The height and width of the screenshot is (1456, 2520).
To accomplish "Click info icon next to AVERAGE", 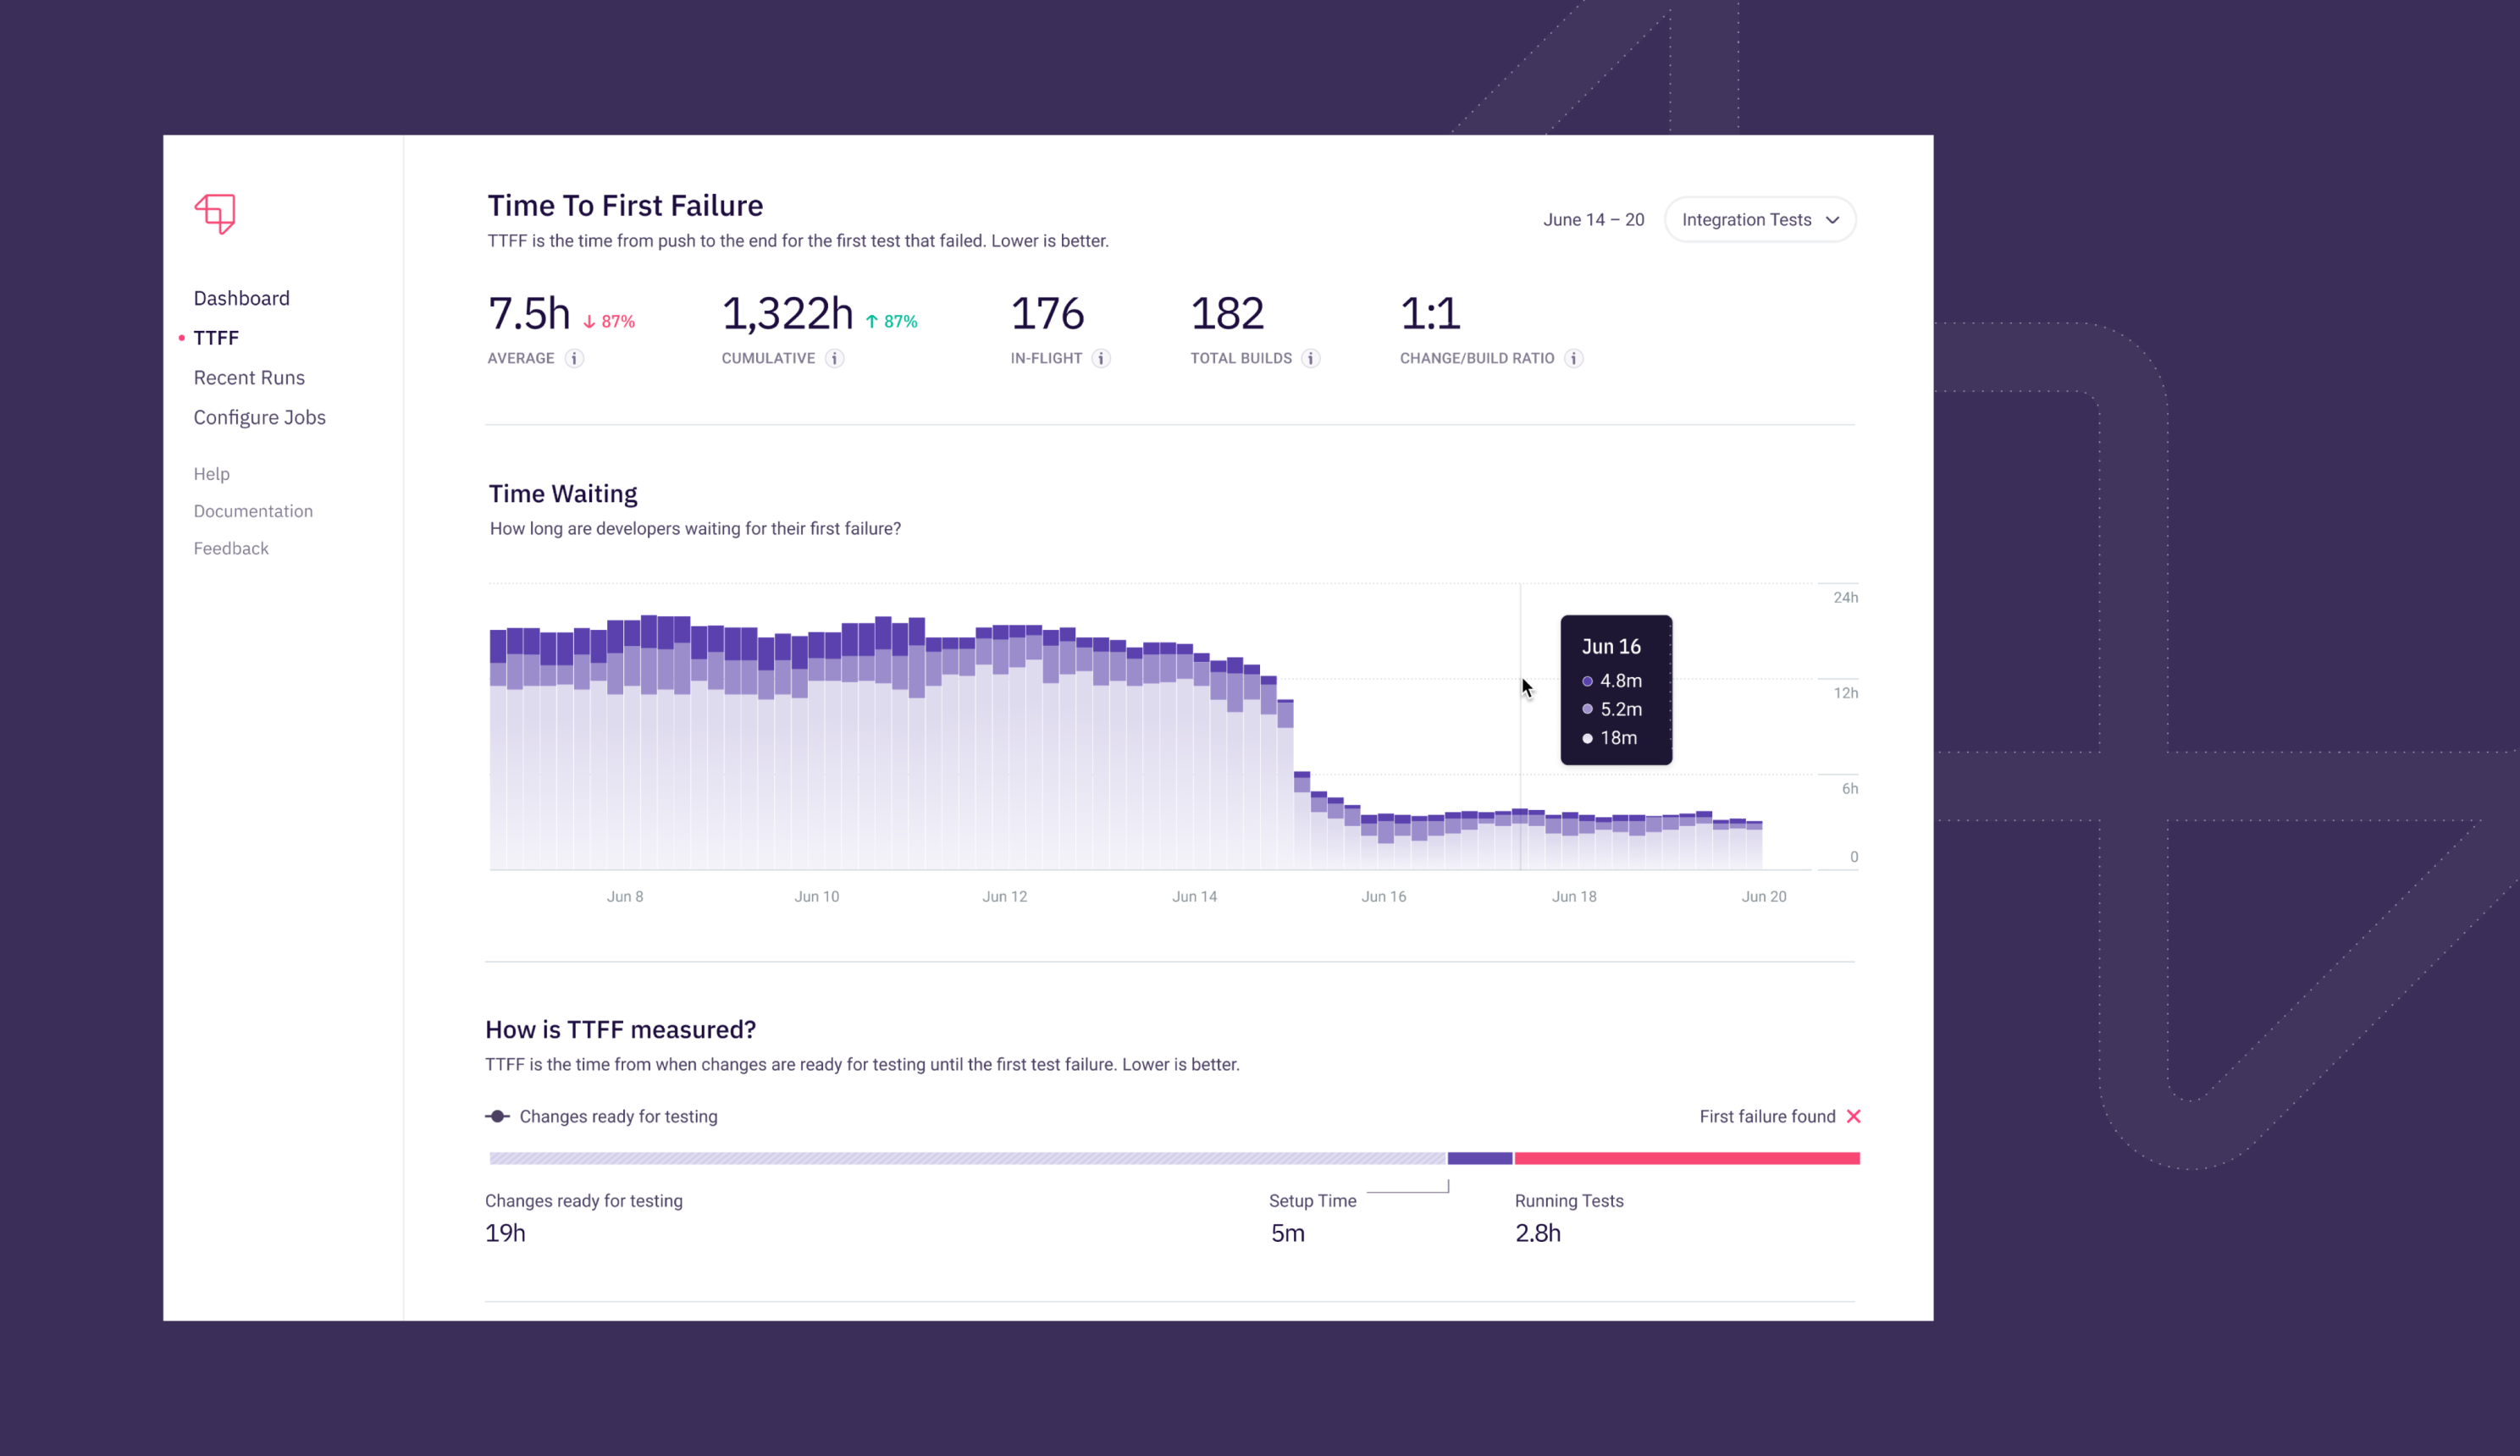I will click(x=574, y=358).
